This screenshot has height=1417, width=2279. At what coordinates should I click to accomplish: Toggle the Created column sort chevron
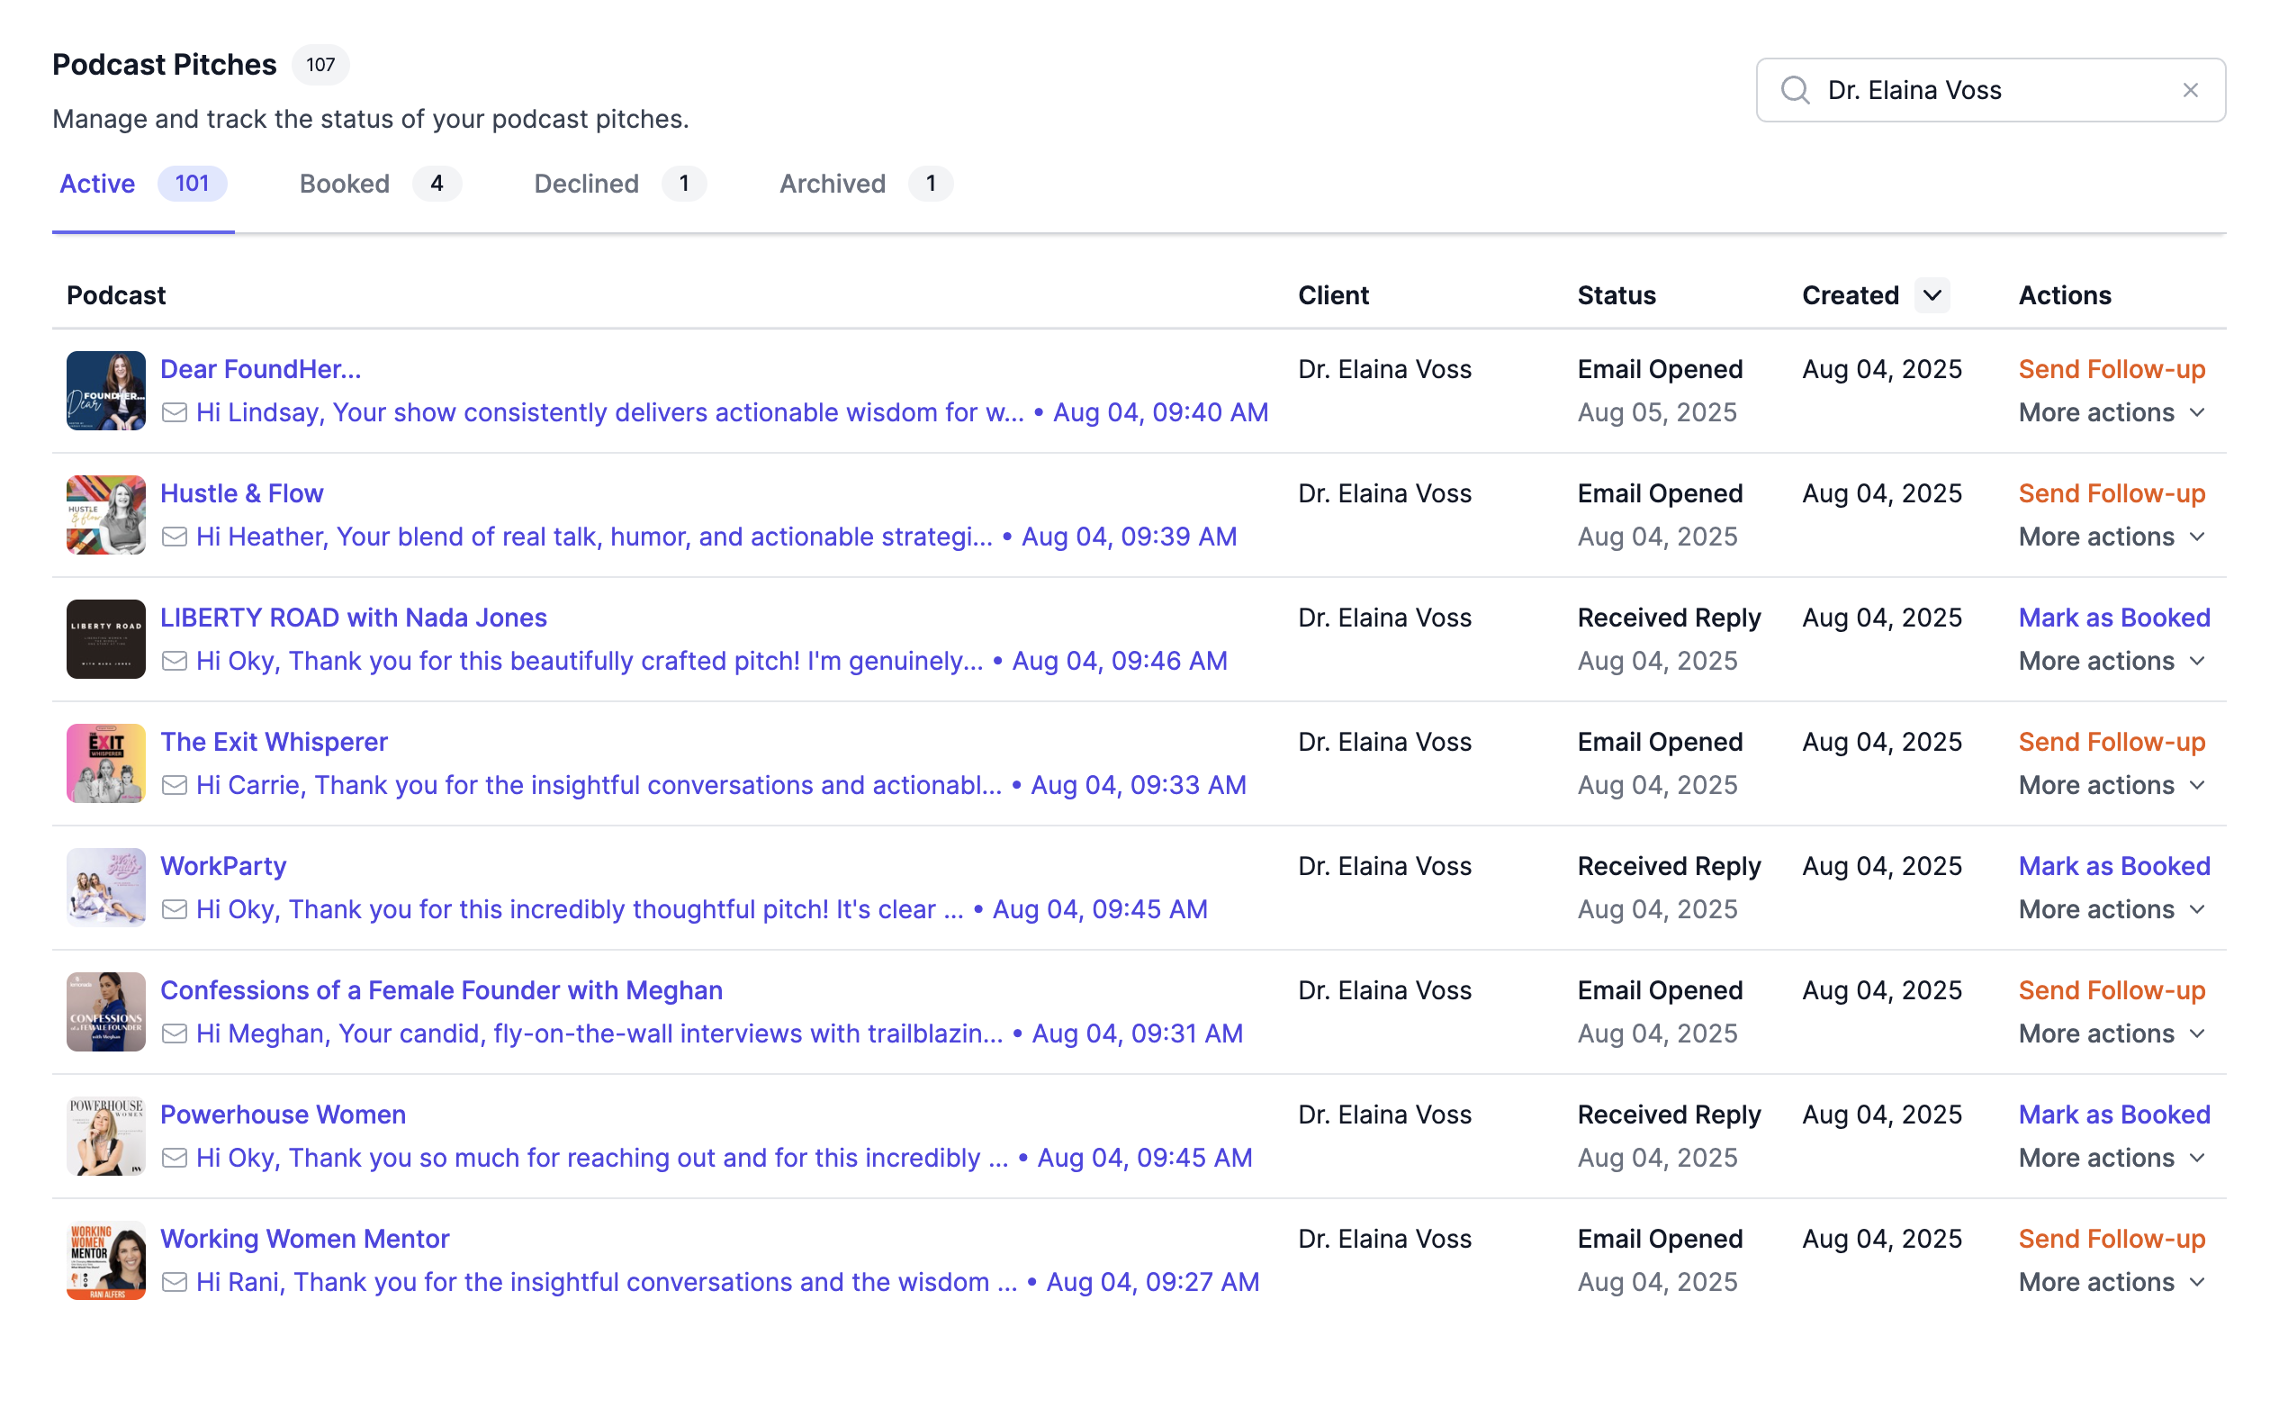1932,296
